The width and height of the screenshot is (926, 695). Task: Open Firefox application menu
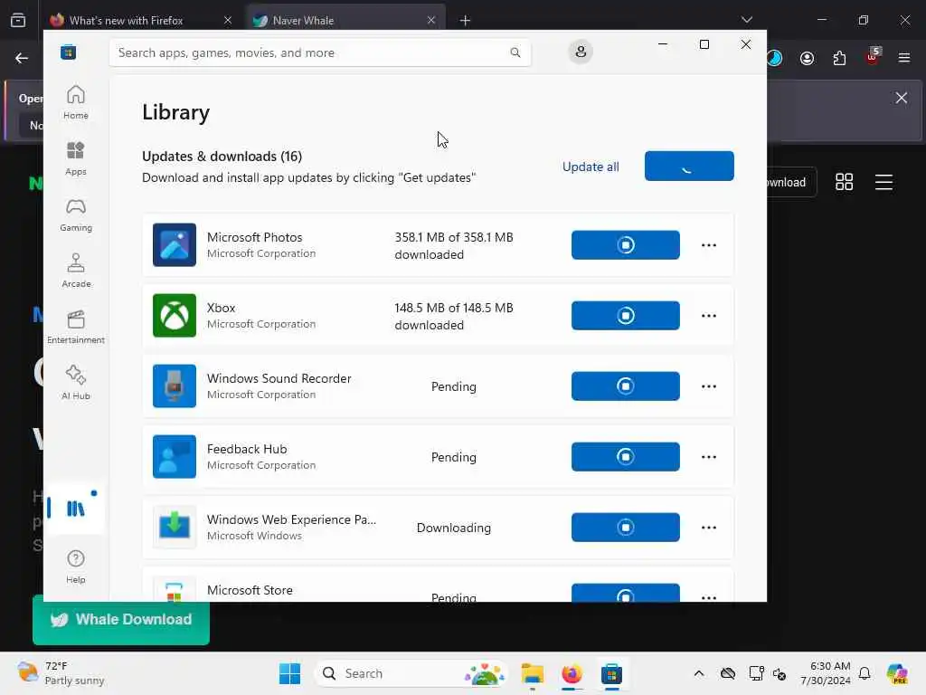click(903, 58)
